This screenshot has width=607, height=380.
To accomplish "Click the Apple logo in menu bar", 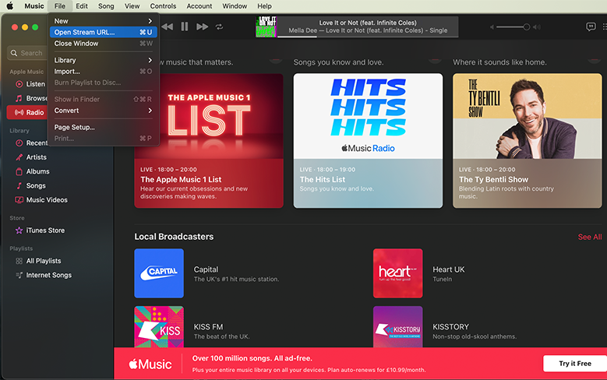I will (10, 6).
